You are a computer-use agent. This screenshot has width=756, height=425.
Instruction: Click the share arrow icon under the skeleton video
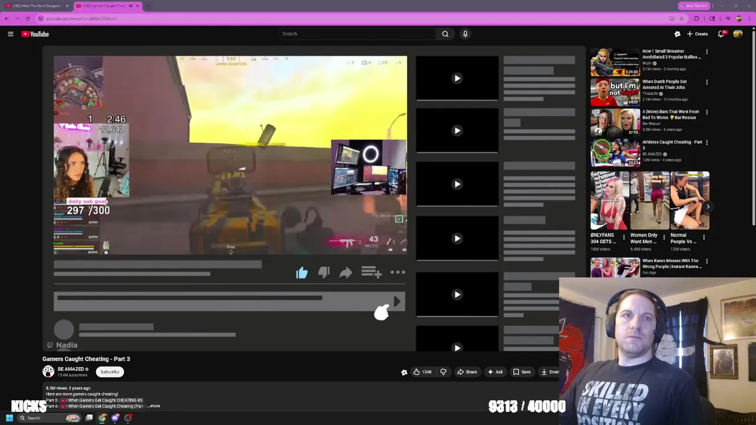pyautogui.click(x=346, y=272)
